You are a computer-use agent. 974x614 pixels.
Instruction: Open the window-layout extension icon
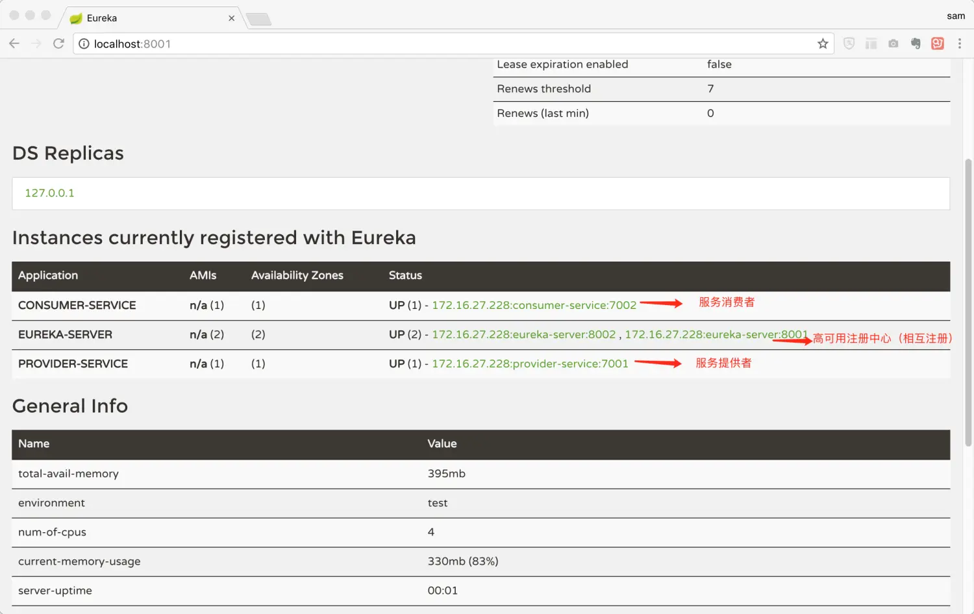click(871, 43)
